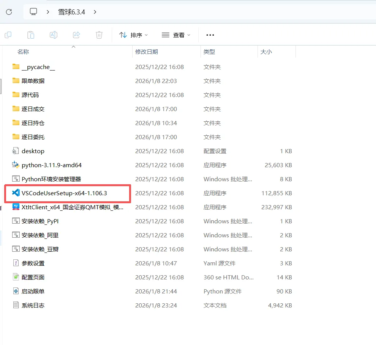Sort by the 大小 column header
Screen dimensions: 376x345
tap(266, 52)
